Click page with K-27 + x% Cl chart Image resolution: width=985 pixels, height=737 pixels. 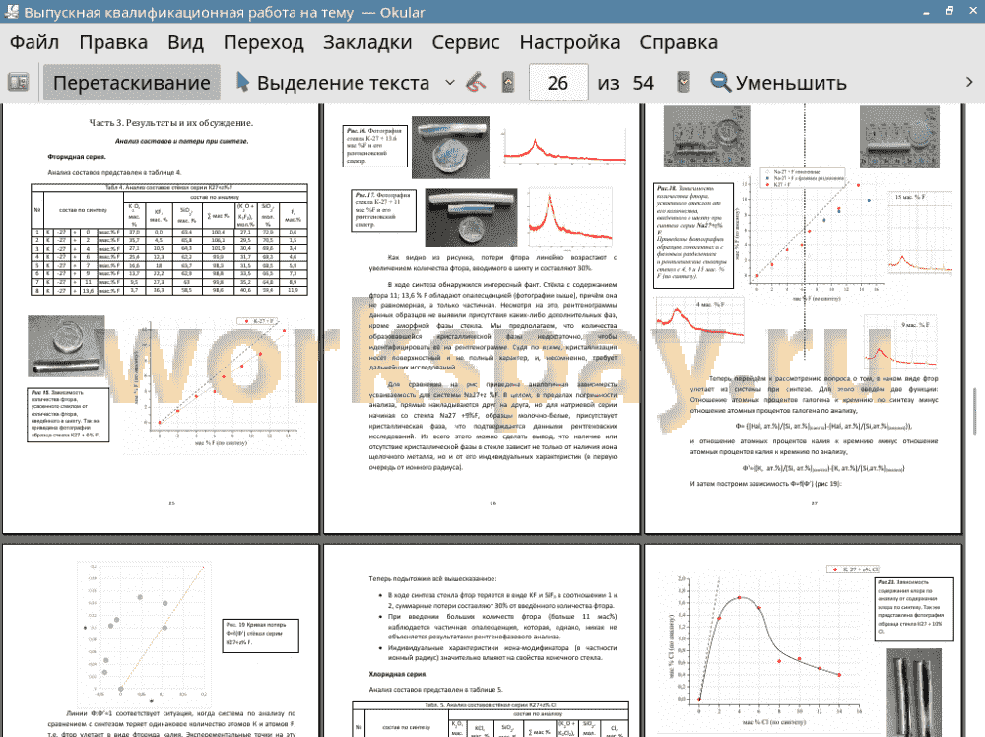point(804,640)
